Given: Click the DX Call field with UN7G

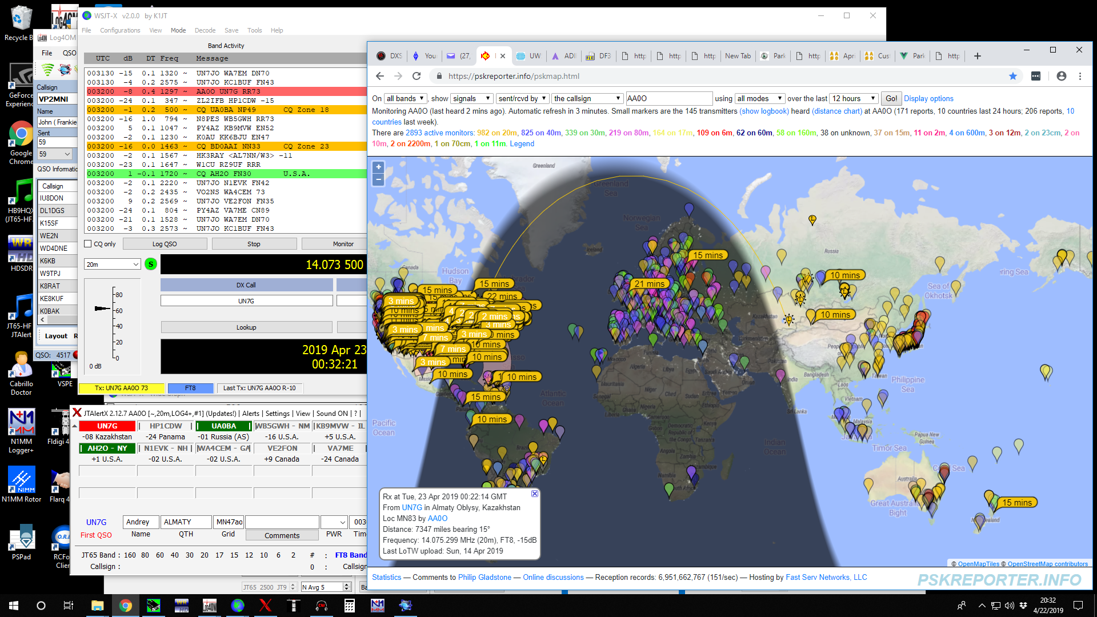Looking at the screenshot, I should tap(246, 301).
